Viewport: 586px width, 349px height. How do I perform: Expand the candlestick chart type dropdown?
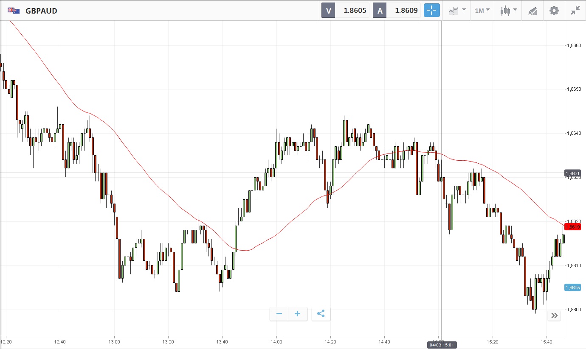508,11
